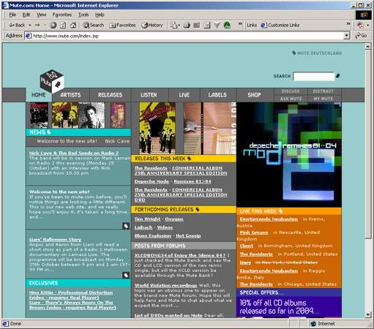Click the yellow DVD cover thumbnail in center
This screenshot has height=329, width=374.
pos(157,128)
